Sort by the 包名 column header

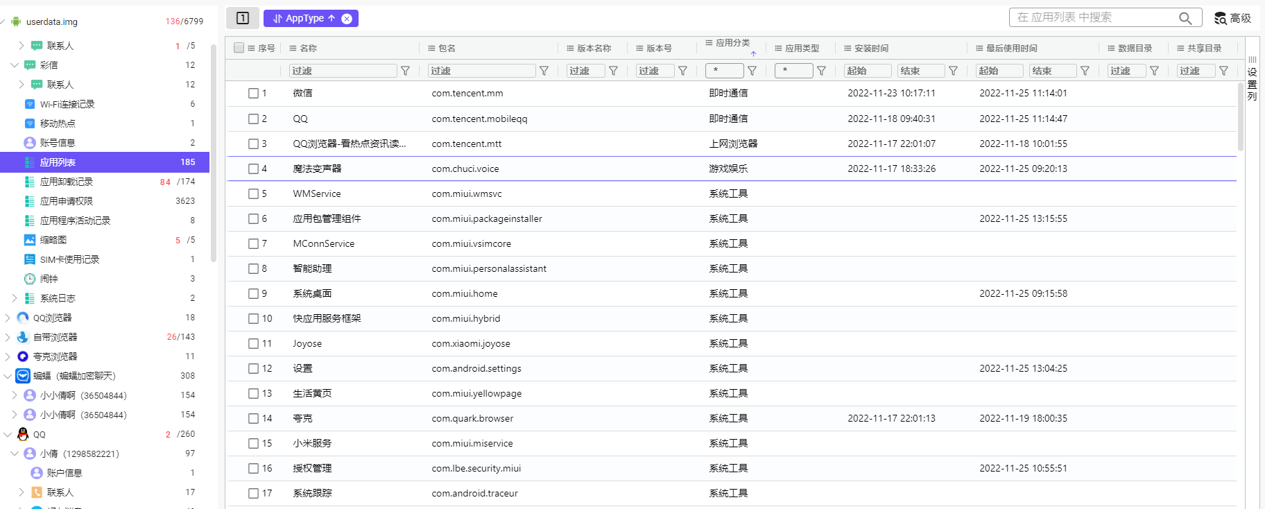coord(447,48)
